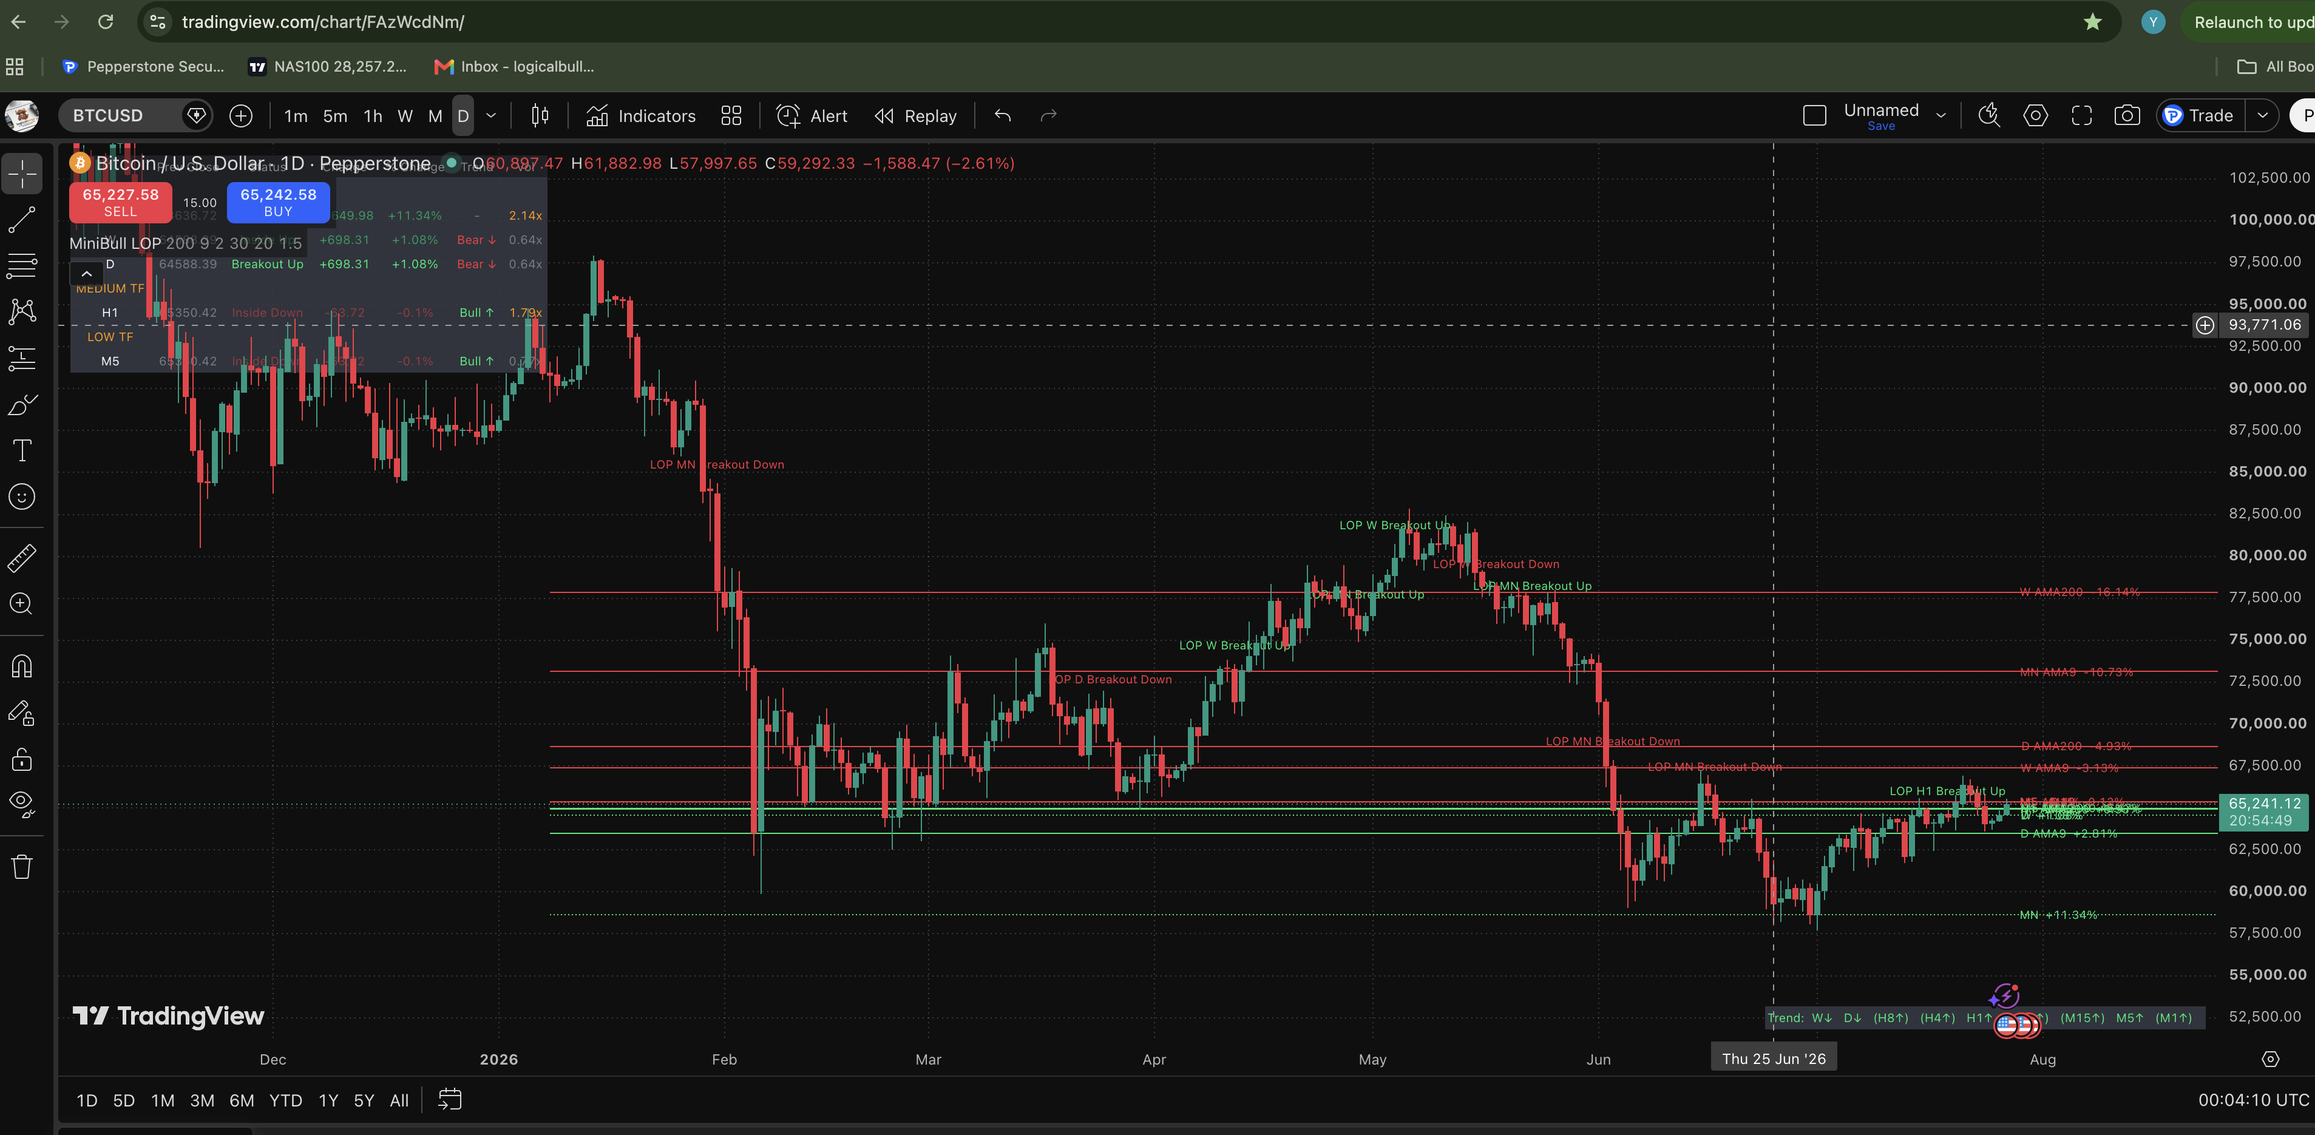Click the blue BUY price button

279,202
